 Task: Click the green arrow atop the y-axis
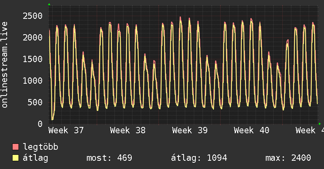pyautogui.click(x=49, y=4)
